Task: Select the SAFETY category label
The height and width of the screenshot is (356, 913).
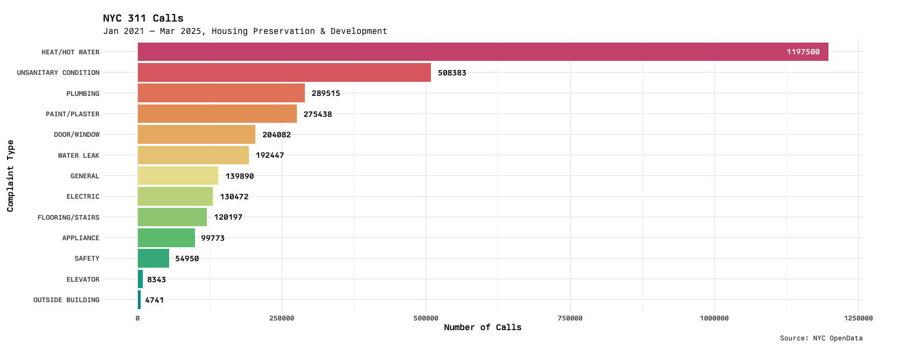Action: [87, 259]
